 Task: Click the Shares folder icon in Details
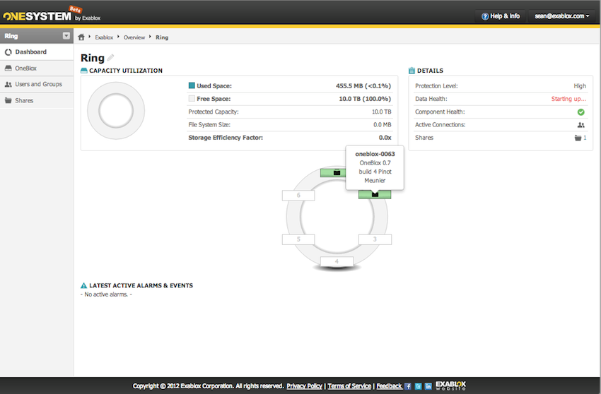pyautogui.click(x=578, y=138)
